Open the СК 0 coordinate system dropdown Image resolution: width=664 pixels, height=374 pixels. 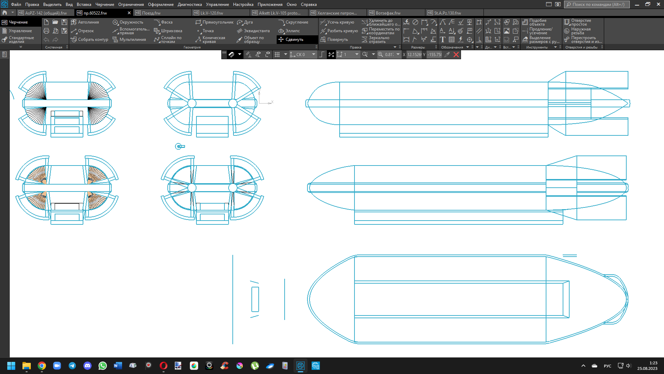pyautogui.click(x=313, y=54)
